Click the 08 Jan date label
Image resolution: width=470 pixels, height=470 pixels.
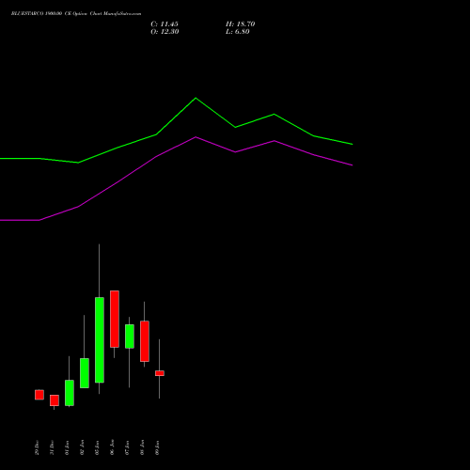(x=142, y=447)
